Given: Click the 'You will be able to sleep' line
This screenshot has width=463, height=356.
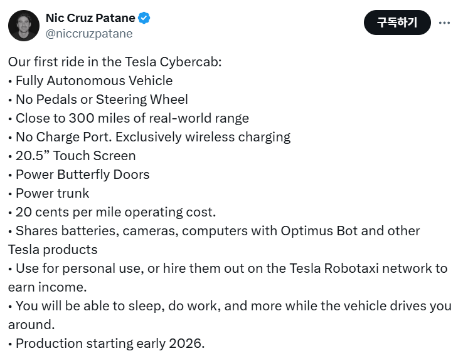Looking at the screenshot, I should tap(230, 306).
